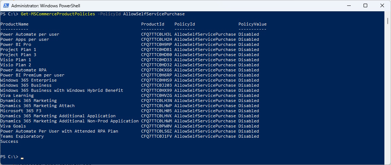
Task: Maximize the PowerShell window
Action: tap(365, 5)
